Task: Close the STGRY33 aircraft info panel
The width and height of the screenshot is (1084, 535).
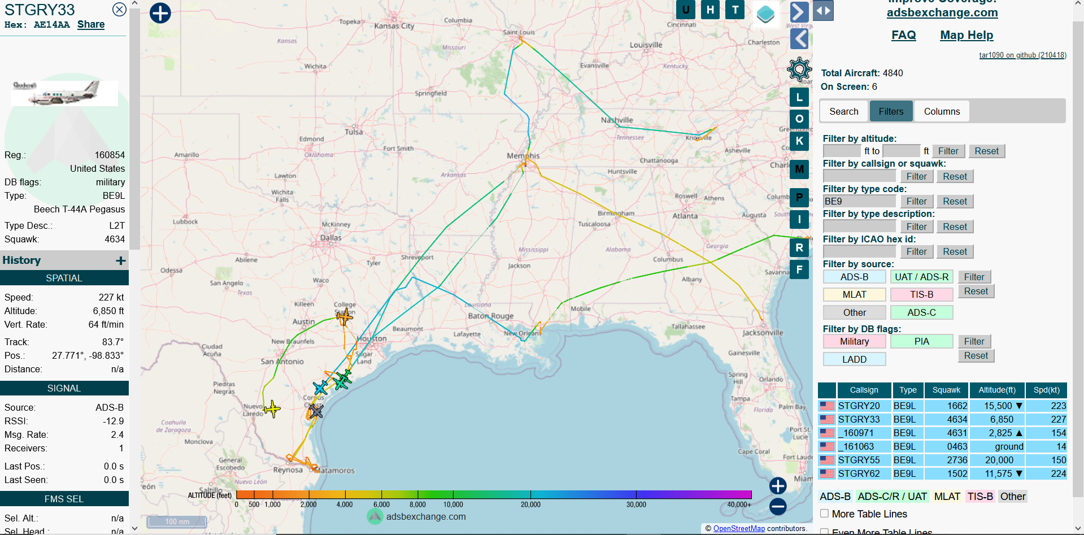Action: 119,9
